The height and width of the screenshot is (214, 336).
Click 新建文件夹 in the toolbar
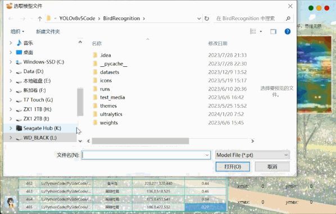click(x=48, y=31)
